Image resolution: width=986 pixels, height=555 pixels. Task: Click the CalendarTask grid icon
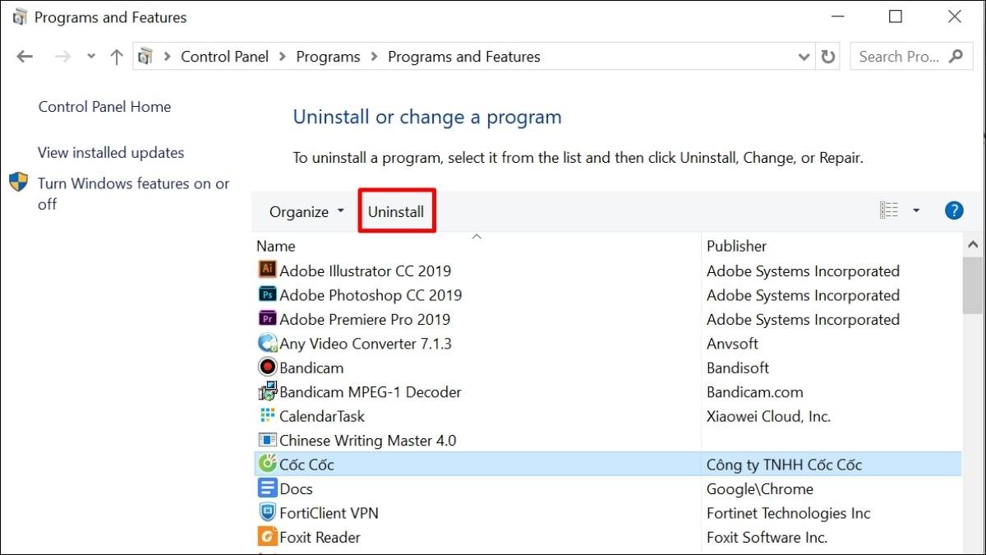point(267,415)
